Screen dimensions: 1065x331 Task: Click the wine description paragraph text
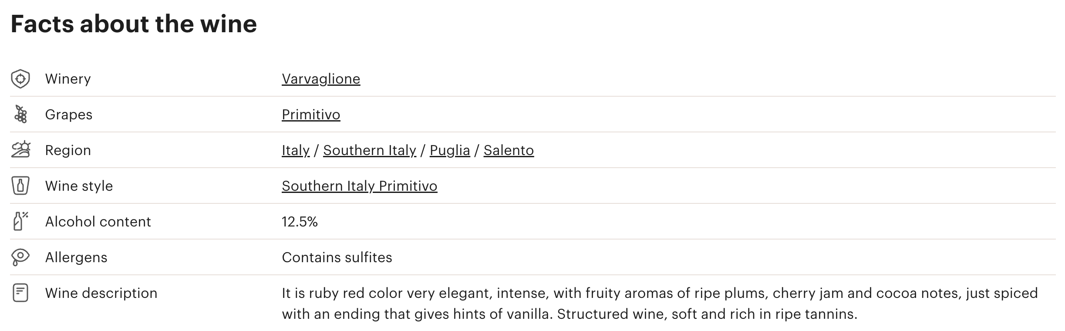(660, 304)
